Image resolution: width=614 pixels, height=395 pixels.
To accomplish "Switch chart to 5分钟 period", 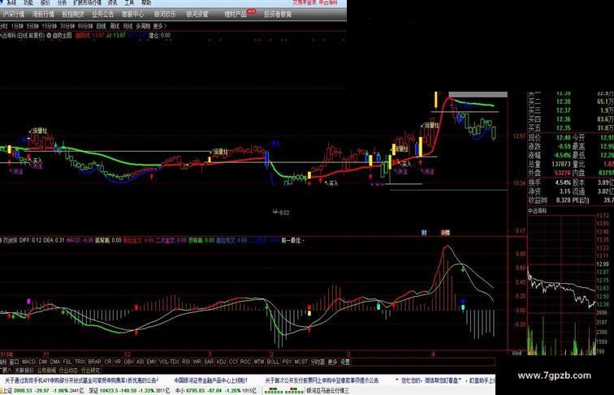I will [x=32, y=26].
